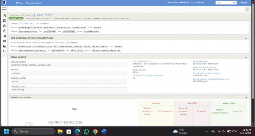This screenshot has height=136, width=255.
Task: Click the speech bubble icon in sidebar
Action: 4,51
